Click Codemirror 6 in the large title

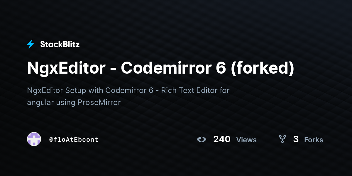(x=173, y=68)
